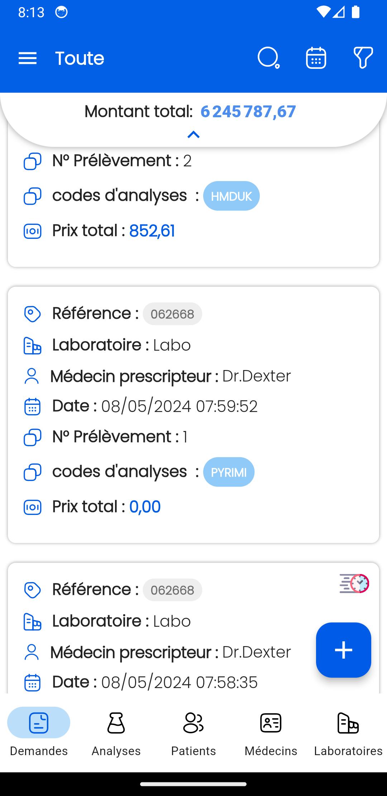
Task: Tap the PYRIMI analysis code chip
Action: 229,472
